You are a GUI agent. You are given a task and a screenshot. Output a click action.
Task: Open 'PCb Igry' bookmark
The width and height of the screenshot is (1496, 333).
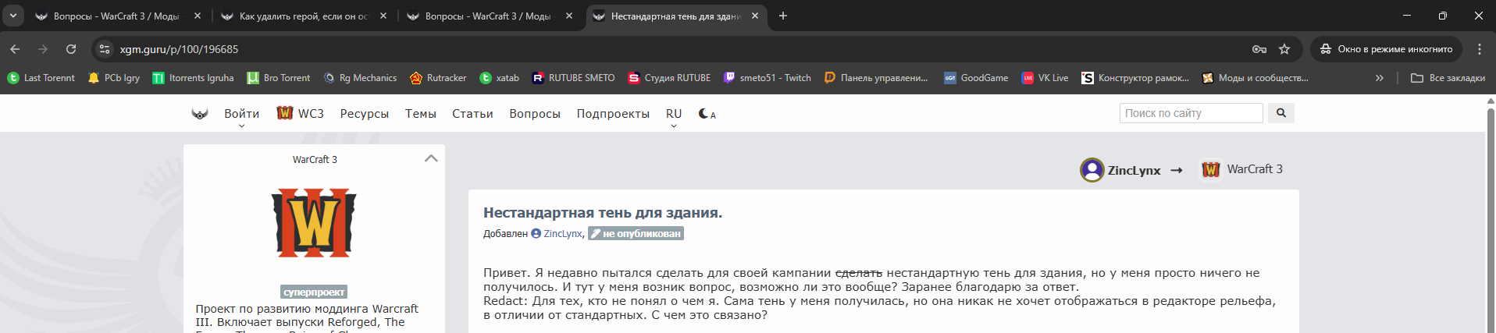click(x=114, y=78)
